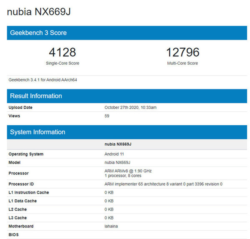250x239 pixels.
Task: Click the 'Model' row label
Action: (x=14, y=162)
